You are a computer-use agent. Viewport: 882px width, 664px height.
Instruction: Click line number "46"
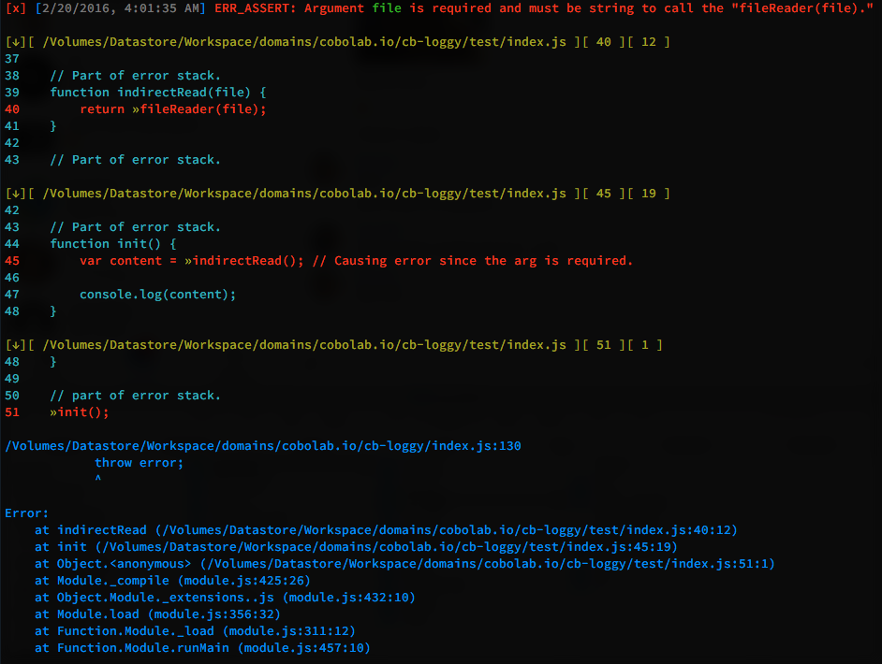(x=12, y=278)
